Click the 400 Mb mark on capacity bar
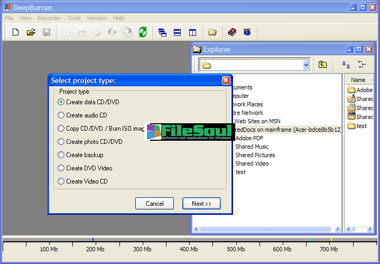This screenshot has width=380, height=264. [189, 249]
